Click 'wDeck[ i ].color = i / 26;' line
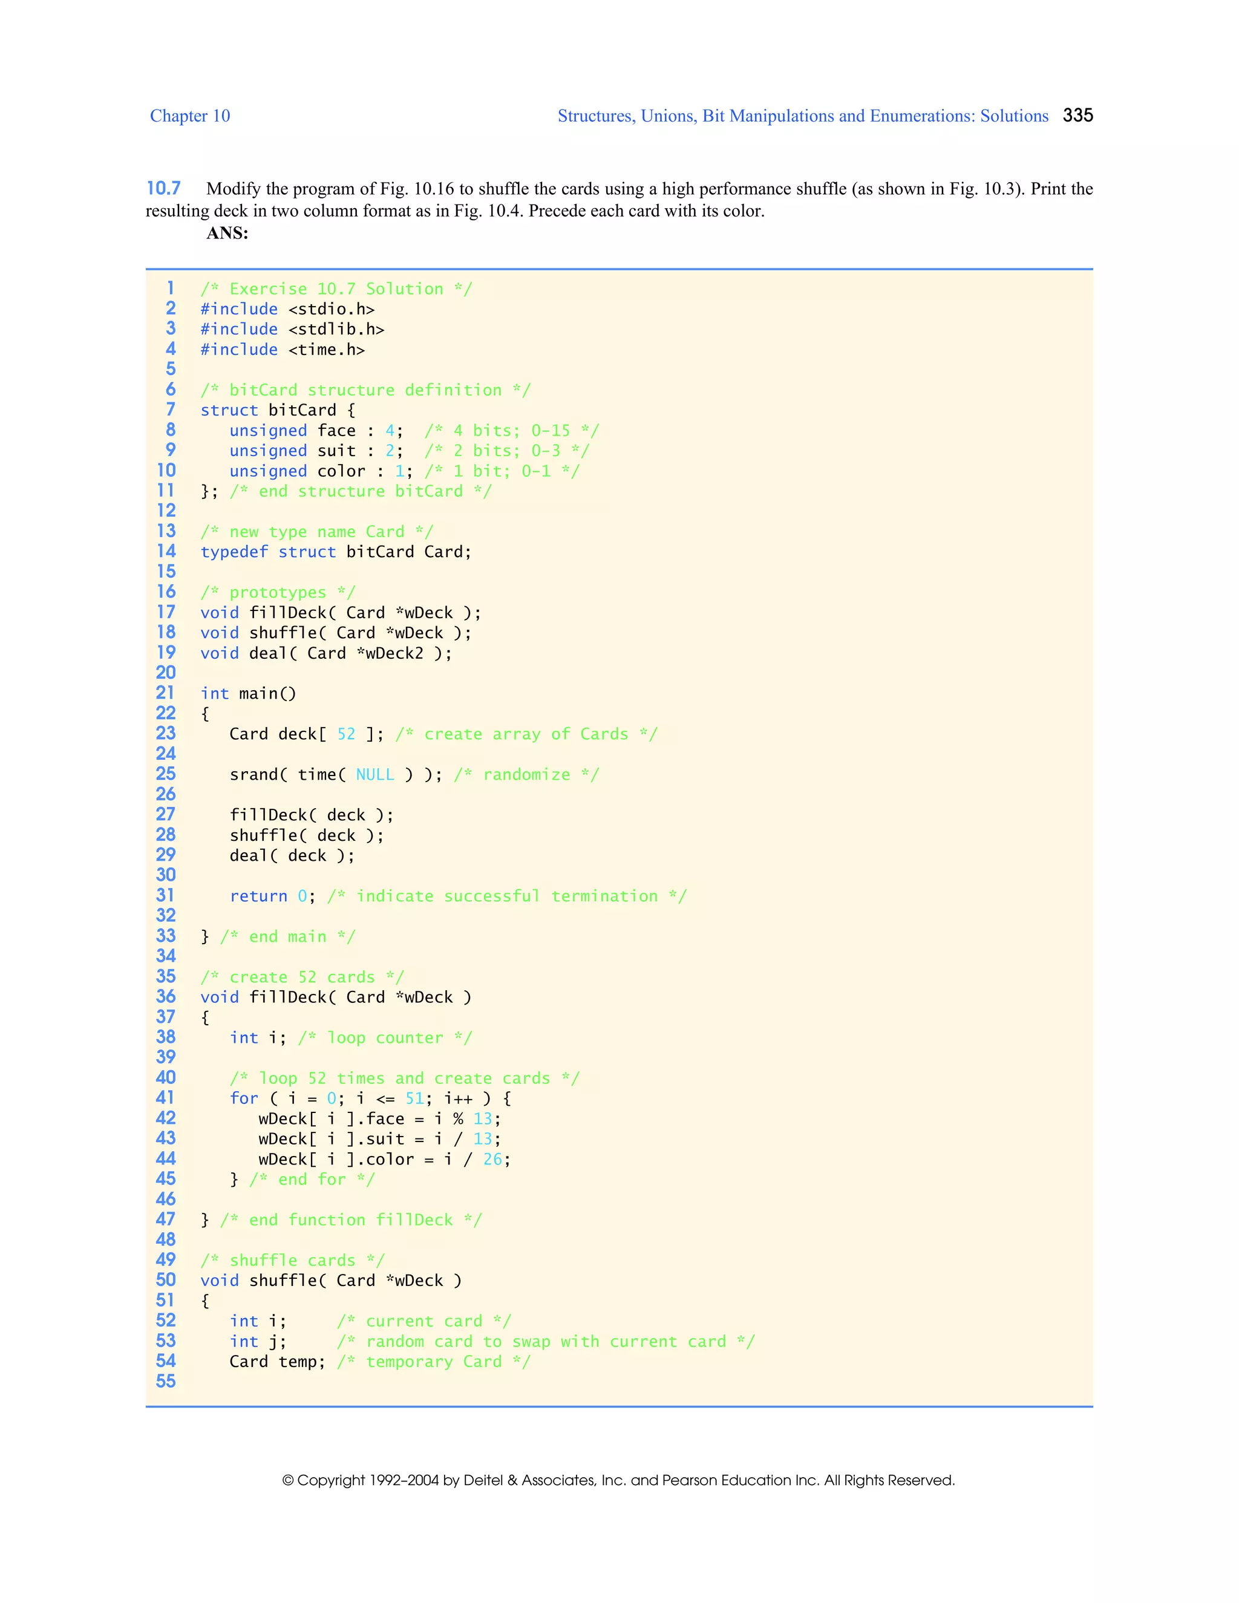Screen dimensions: 1239x1603 click(x=384, y=1160)
